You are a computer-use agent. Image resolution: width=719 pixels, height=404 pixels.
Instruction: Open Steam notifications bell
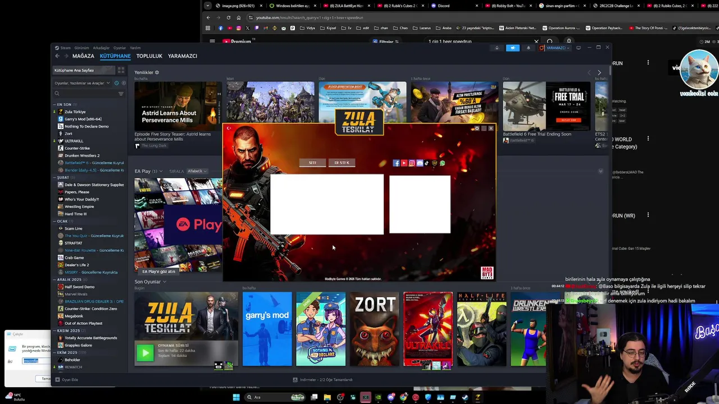(x=528, y=48)
